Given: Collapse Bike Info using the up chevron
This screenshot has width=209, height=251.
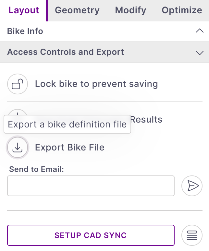Looking at the screenshot, I should pos(200,31).
